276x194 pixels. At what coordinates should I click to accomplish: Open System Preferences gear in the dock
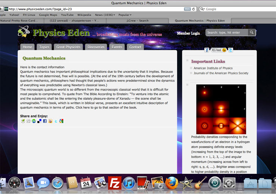pyautogui.click(x=229, y=183)
